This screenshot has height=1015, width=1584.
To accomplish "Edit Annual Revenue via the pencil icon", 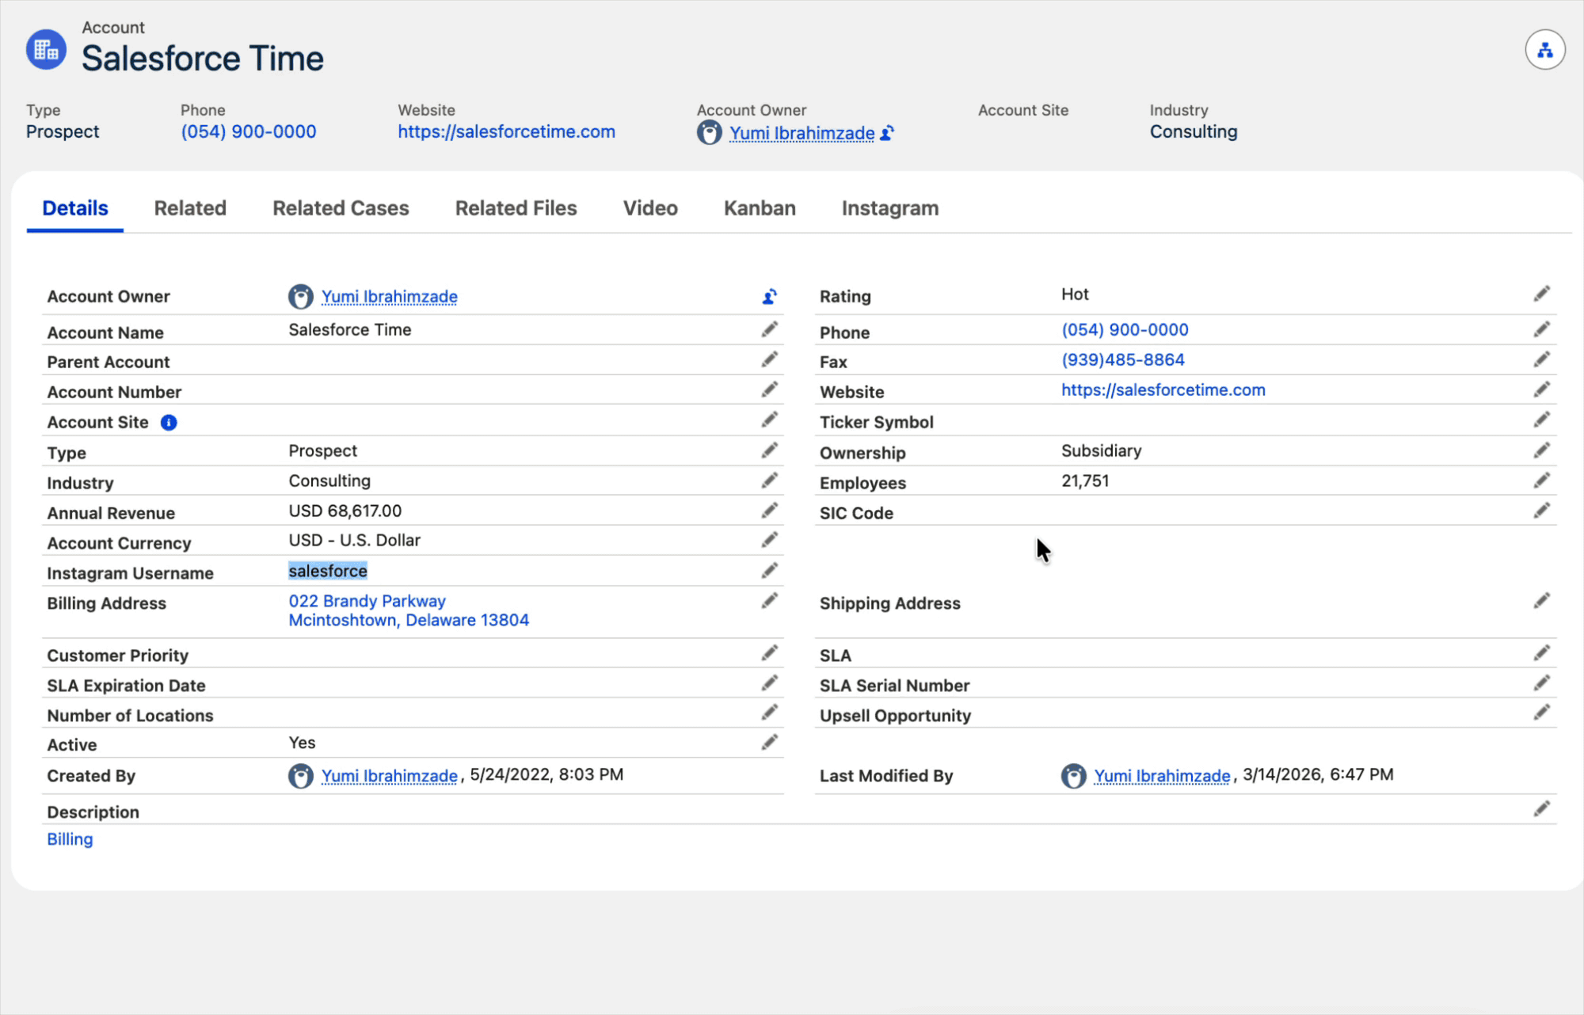I will [769, 510].
